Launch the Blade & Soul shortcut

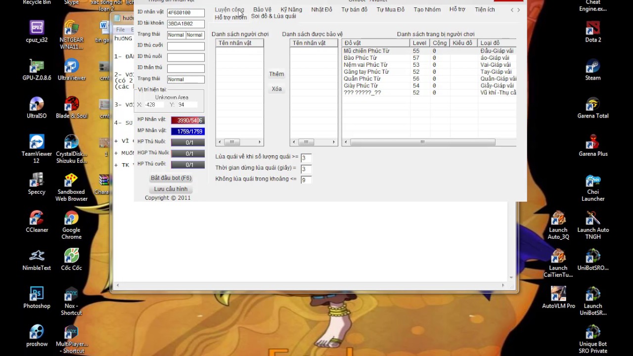(71, 107)
